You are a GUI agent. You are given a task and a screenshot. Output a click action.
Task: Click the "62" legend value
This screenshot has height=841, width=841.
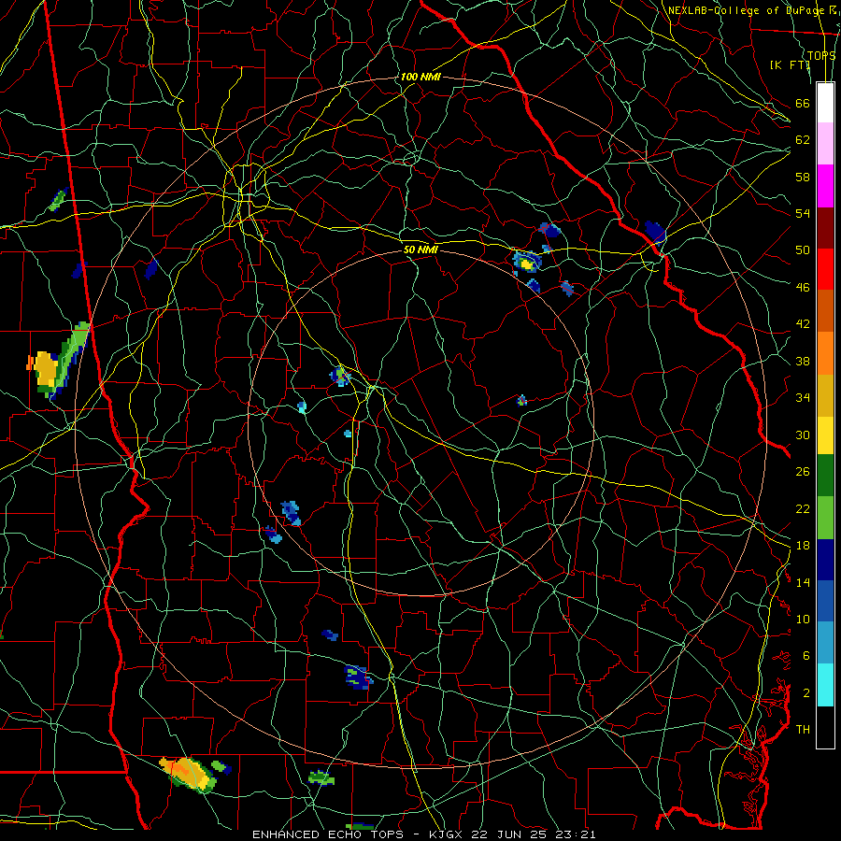pos(803,140)
